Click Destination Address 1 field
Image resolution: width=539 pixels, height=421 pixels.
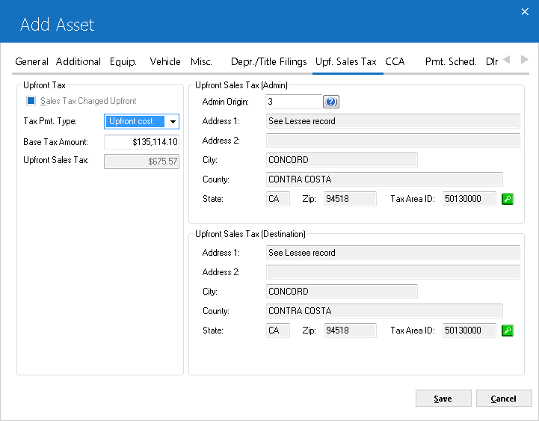coord(392,253)
